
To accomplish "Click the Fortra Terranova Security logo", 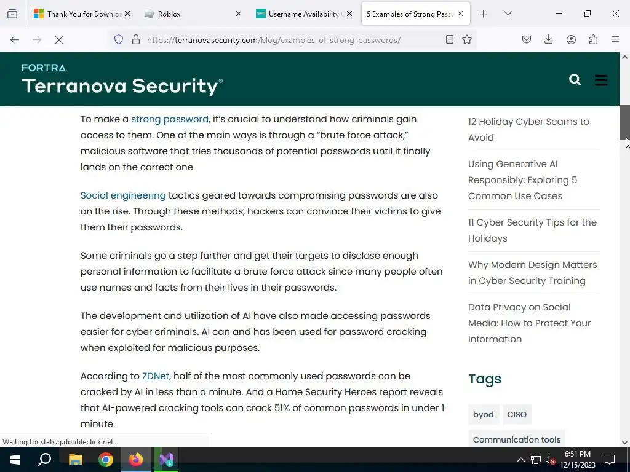I will click(122, 80).
